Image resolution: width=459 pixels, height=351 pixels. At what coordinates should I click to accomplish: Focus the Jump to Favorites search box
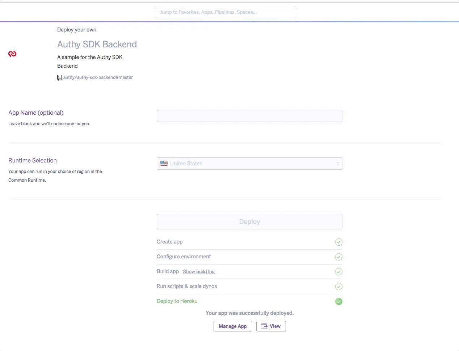coord(226,12)
